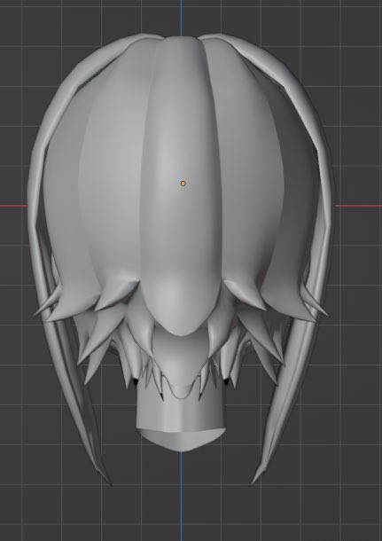382x541 pixels.
Task: Select the central front hair bang
Action: 181,186
